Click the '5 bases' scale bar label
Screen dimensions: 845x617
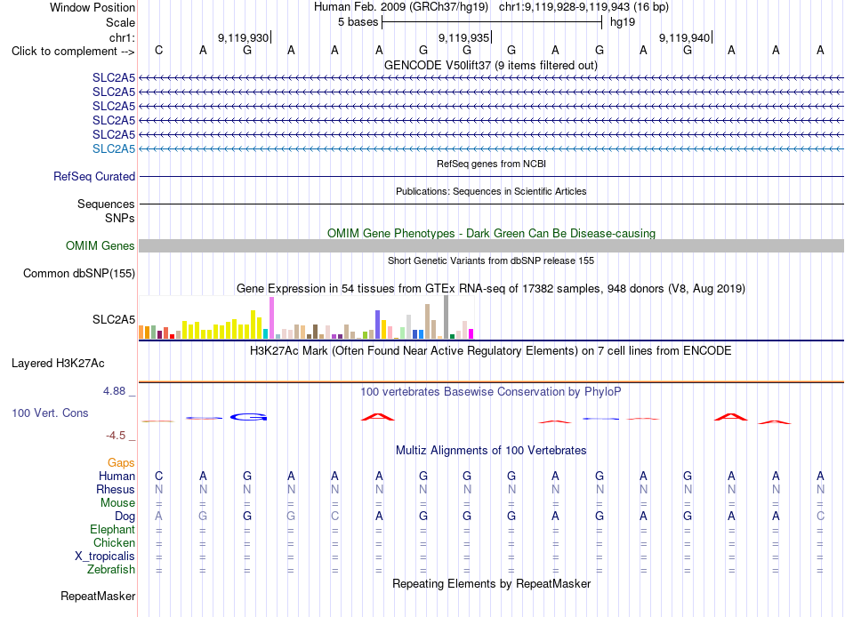pos(358,22)
